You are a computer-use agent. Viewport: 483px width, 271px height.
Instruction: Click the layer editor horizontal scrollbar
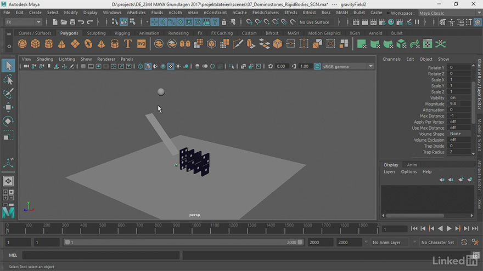pos(415,215)
